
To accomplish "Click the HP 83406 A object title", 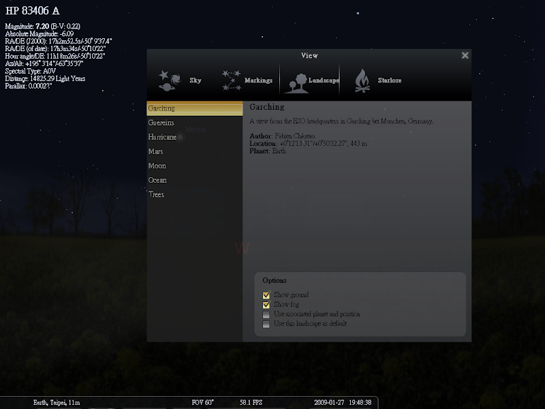I will pos(32,11).
